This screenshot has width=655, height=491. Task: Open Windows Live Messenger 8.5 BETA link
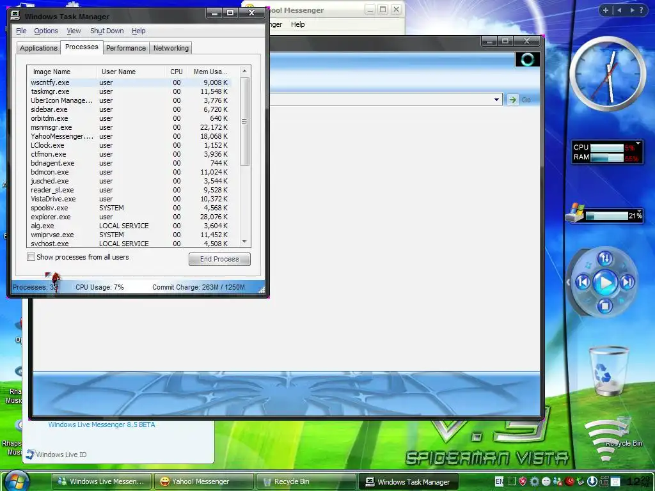pos(102,425)
